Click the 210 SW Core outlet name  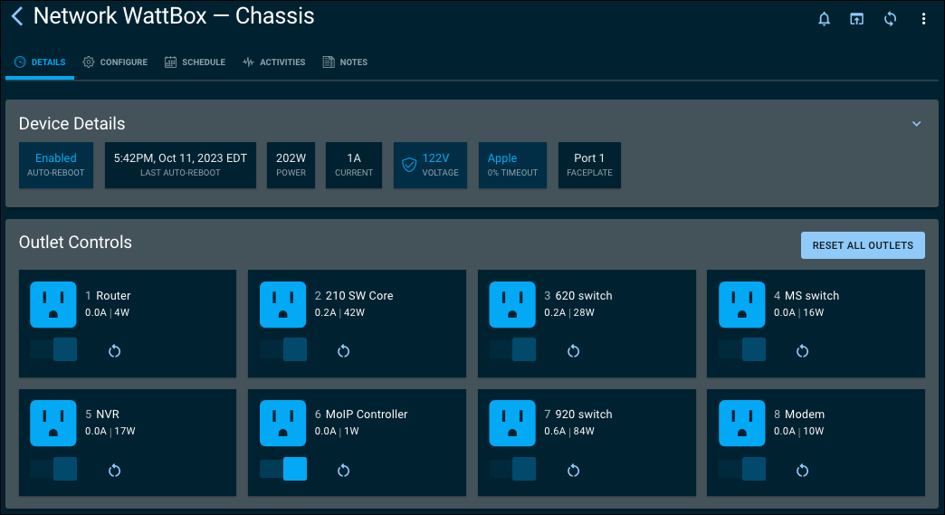coord(359,296)
